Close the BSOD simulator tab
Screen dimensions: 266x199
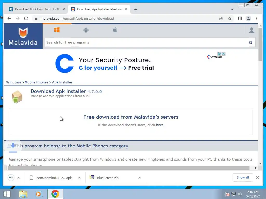coord(64,9)
